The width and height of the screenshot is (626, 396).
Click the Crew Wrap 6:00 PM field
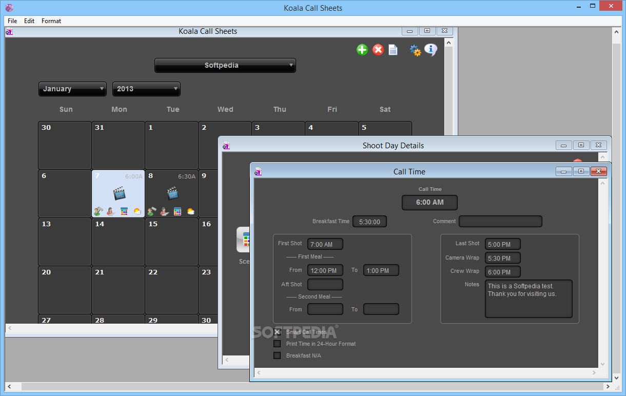[x=503, y=272]
